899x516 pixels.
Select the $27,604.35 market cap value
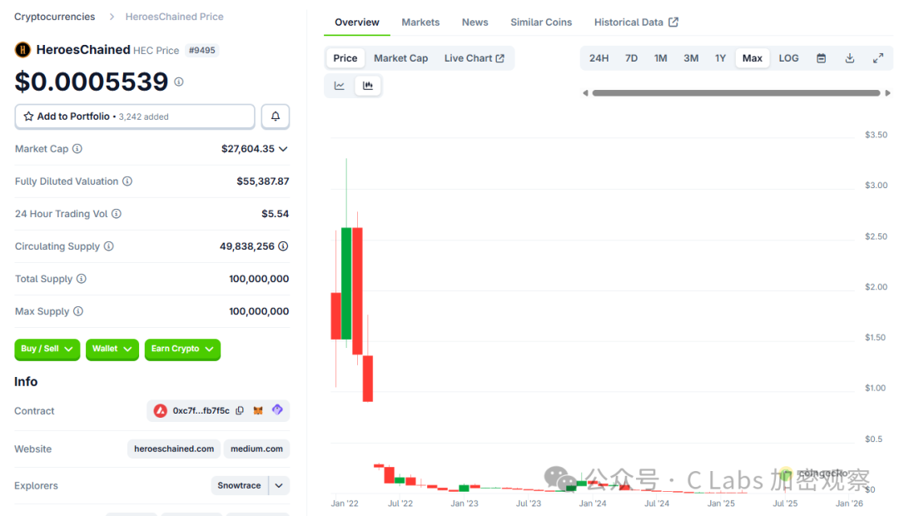click(x=248, y=149)
